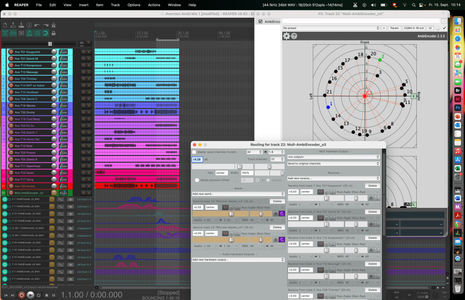Click the Undo arrow in toolbar

[x=37, y=25]
